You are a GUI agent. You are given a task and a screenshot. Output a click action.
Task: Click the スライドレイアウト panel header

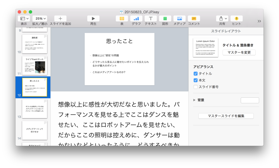[226, 31]
